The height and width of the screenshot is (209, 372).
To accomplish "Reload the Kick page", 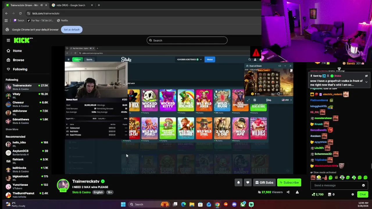I will coord(20,13).
